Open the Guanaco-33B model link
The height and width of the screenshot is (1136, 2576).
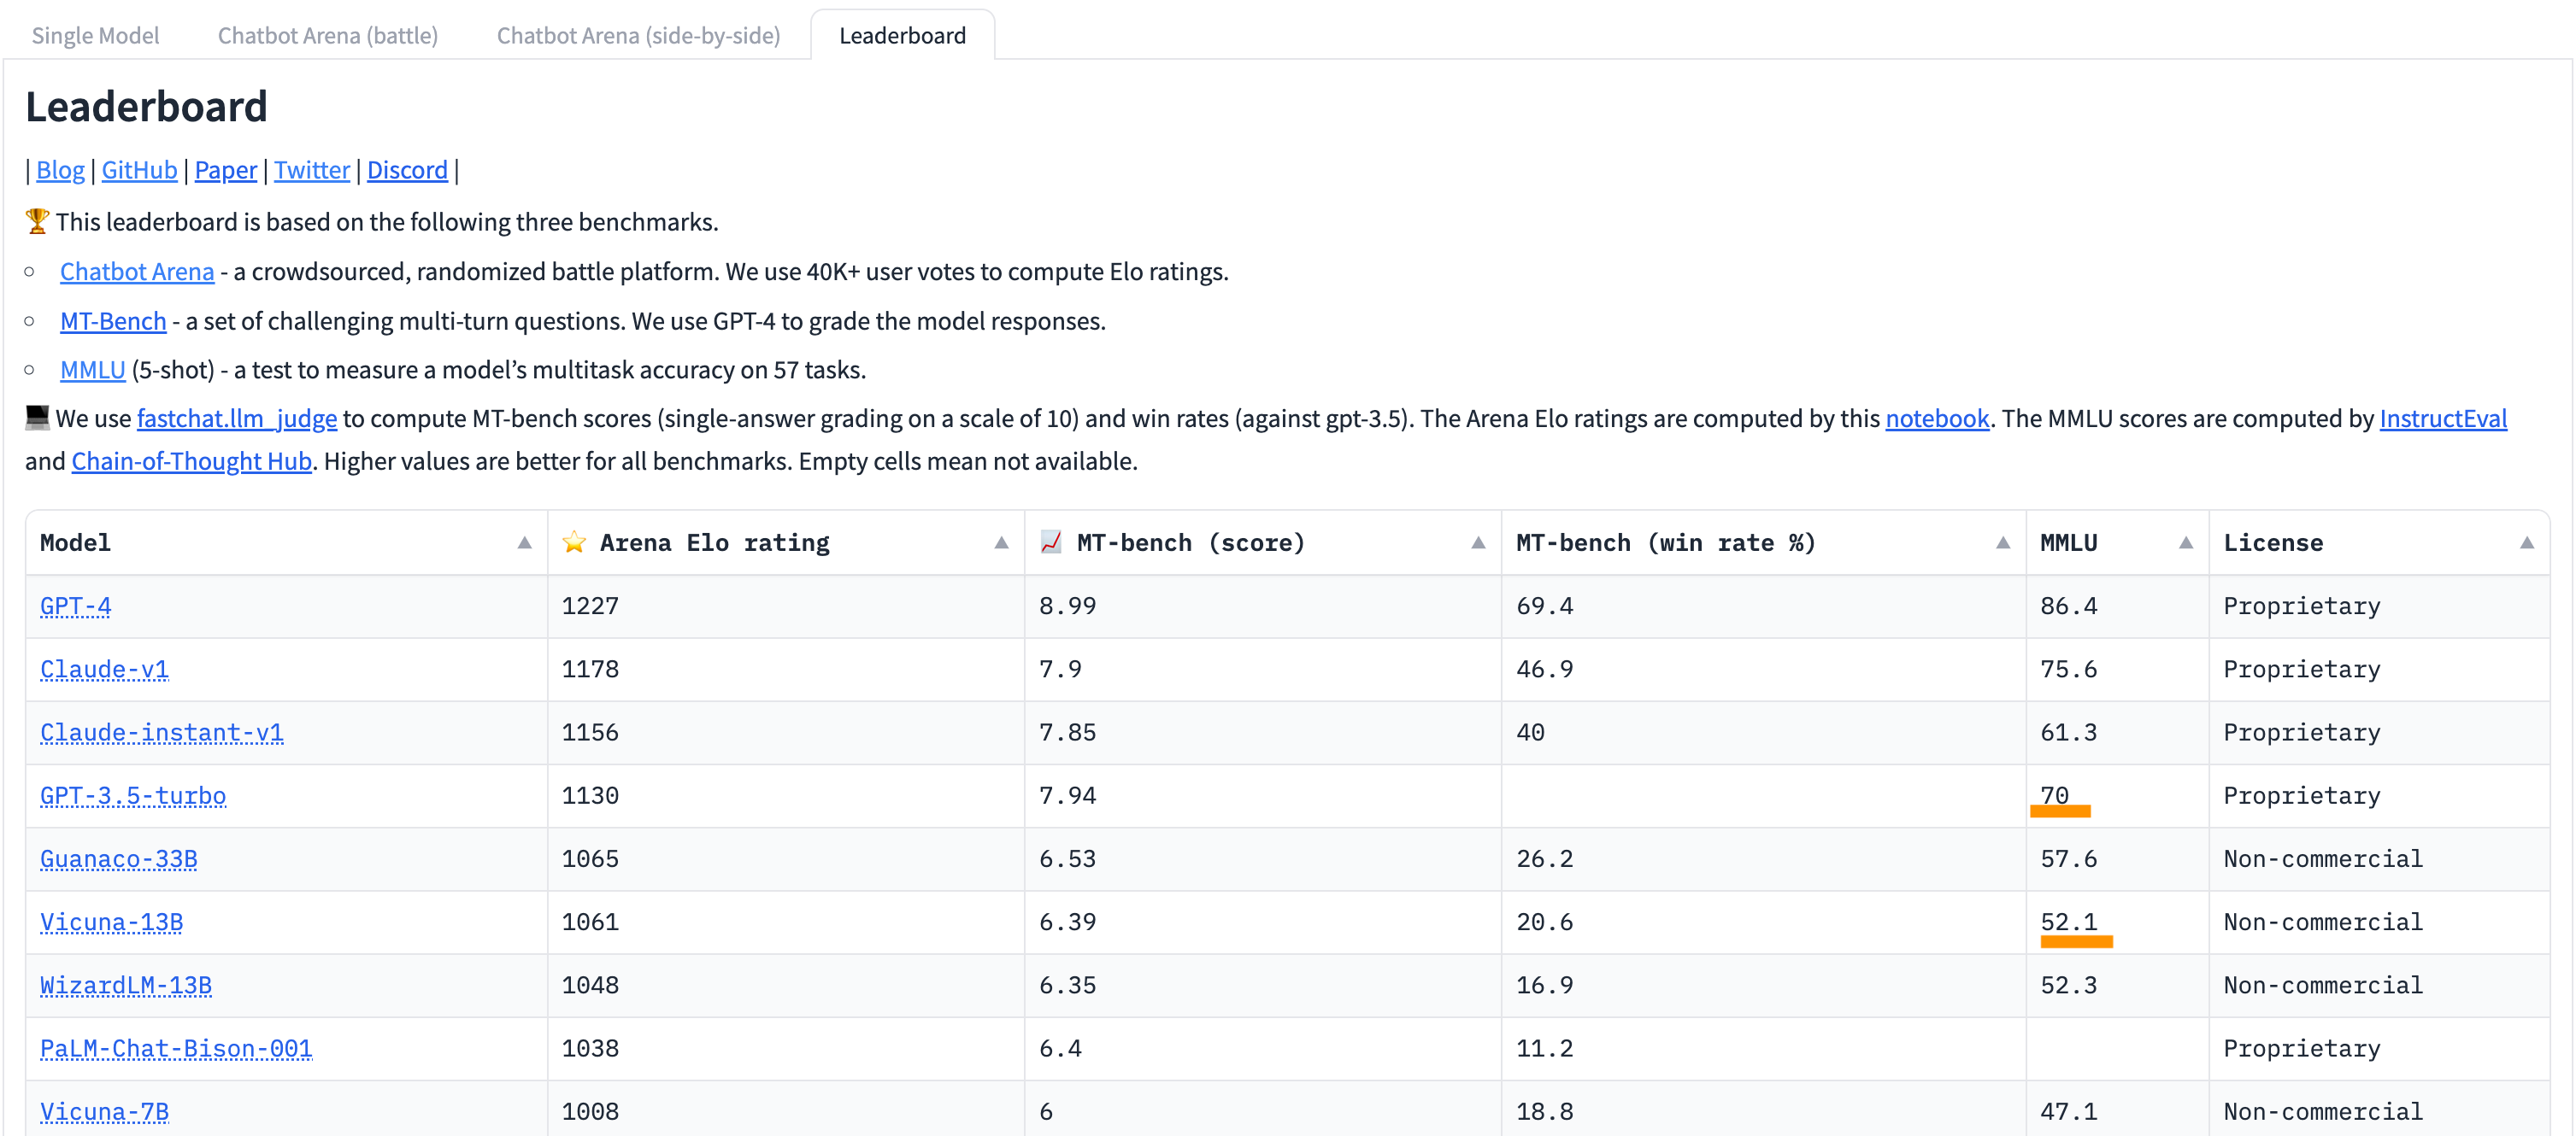tap(119, 859)
